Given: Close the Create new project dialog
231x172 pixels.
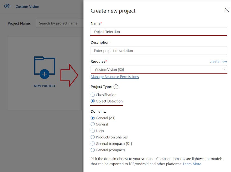Looking at the screenshot, I should (x=226, y=10).
